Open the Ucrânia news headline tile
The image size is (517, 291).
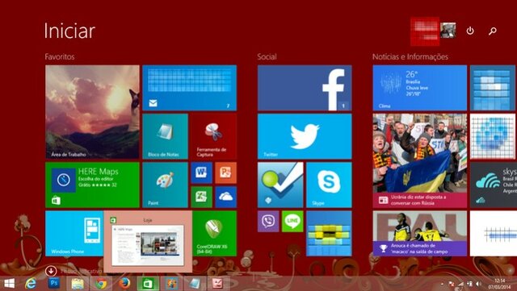coord(420,160)
